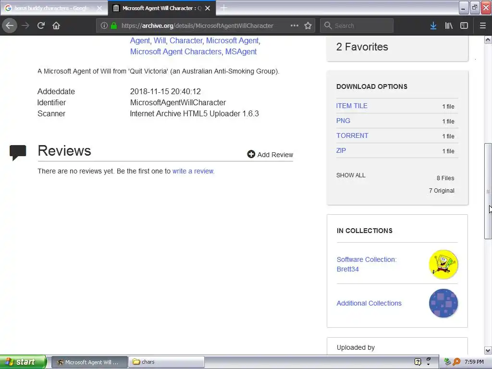
Task: Open the Windows start menu
Action: [x=23, y=362]
